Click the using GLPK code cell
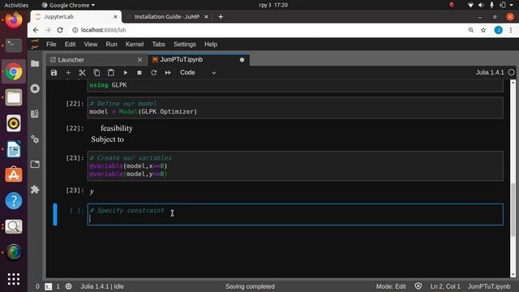The height and width of the screenshot is (292, 519). (295, 85)
